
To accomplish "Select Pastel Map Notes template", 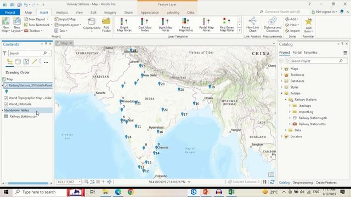I will [206, 25].
